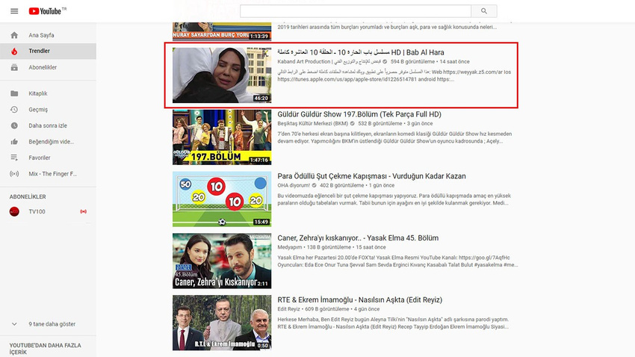Click TV100 live broadcast indicator

click(84, 211)
